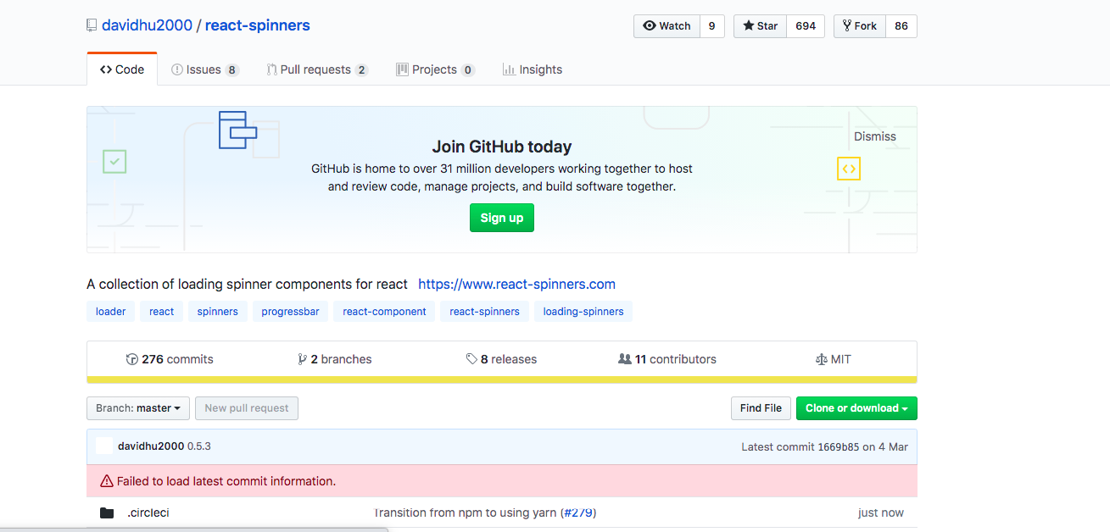Screen dimensions: 1110x532
Task: Open the MIT license link
Action: coord(833,359)
